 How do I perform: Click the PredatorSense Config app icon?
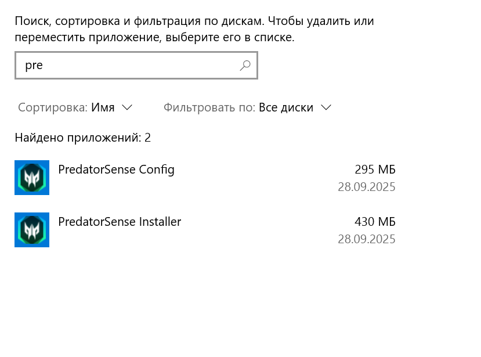(x=32, y=178)
